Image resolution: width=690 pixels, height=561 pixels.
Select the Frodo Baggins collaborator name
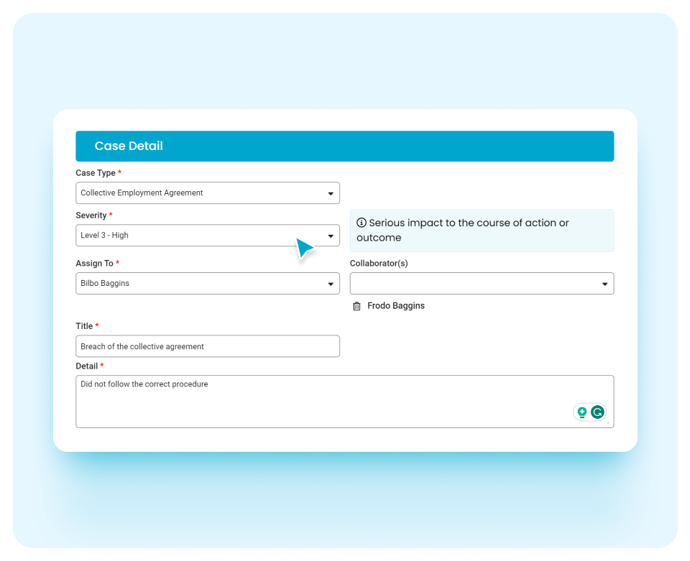pyautogui.click(x=395, y=306)
